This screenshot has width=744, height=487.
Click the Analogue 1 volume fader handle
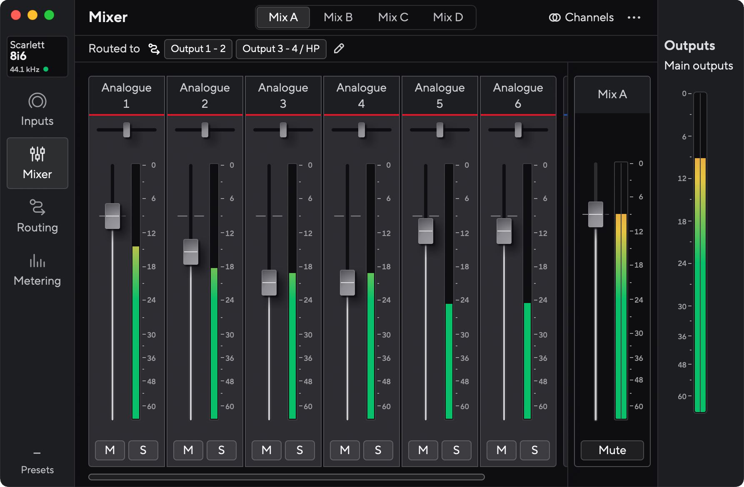[x=112, y=216]
